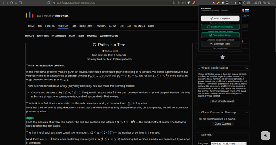Collapse the Virtual participation panel chevron

pyautogui.click(x=247, y=68)
